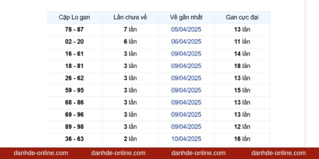The width and height of the screenshot is (319, 159).
Task: Open the 09/04/2025 link in row 16 - 61
Action: (186, 54)
